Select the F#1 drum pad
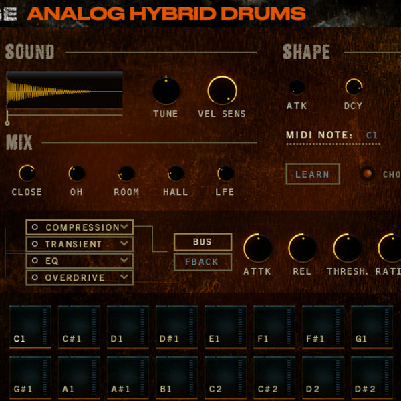The height and width of the screenshot is (401, 401). tap(323, 327)
